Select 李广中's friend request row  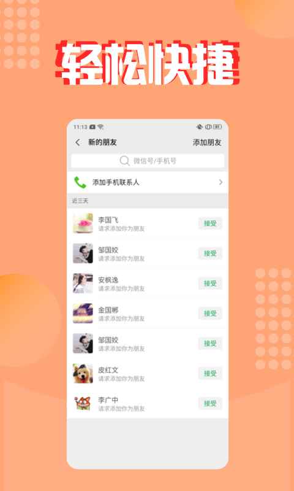(x=148, y=403)
